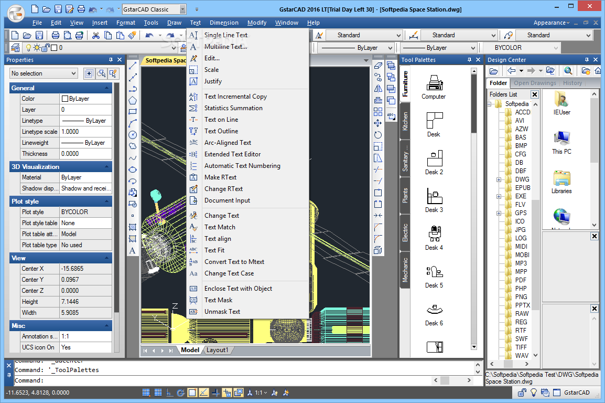This screenshot has height=403, width=605.
Task: Select the Hatch tool in Draw toolbar
Action: pos(132,227)
